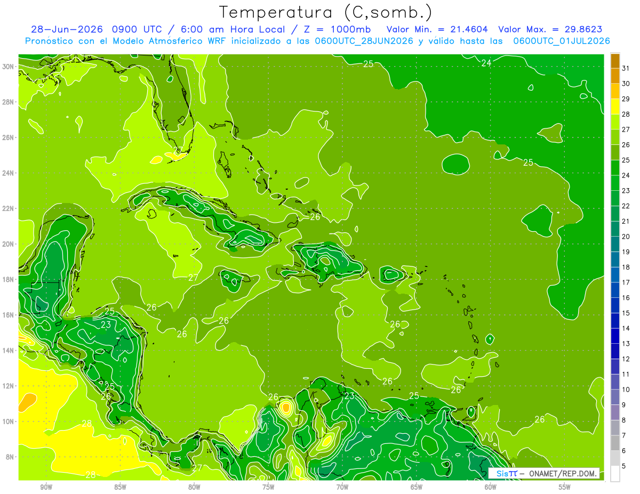Click the Temperatura (C,somb.) chart title
Image resolution: width=640 pixels, height=494 pixels.
326,12
